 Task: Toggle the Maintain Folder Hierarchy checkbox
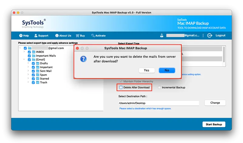pos(121,81)
